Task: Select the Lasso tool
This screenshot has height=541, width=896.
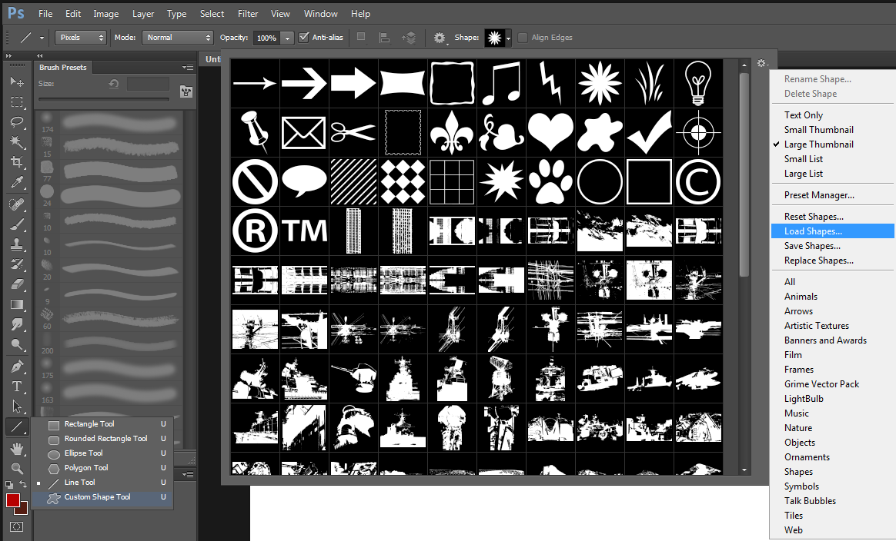Action: pyautogui.click(x=17, y=123)
